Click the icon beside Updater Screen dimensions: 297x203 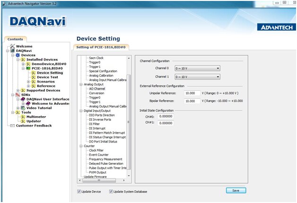[23, 121]
